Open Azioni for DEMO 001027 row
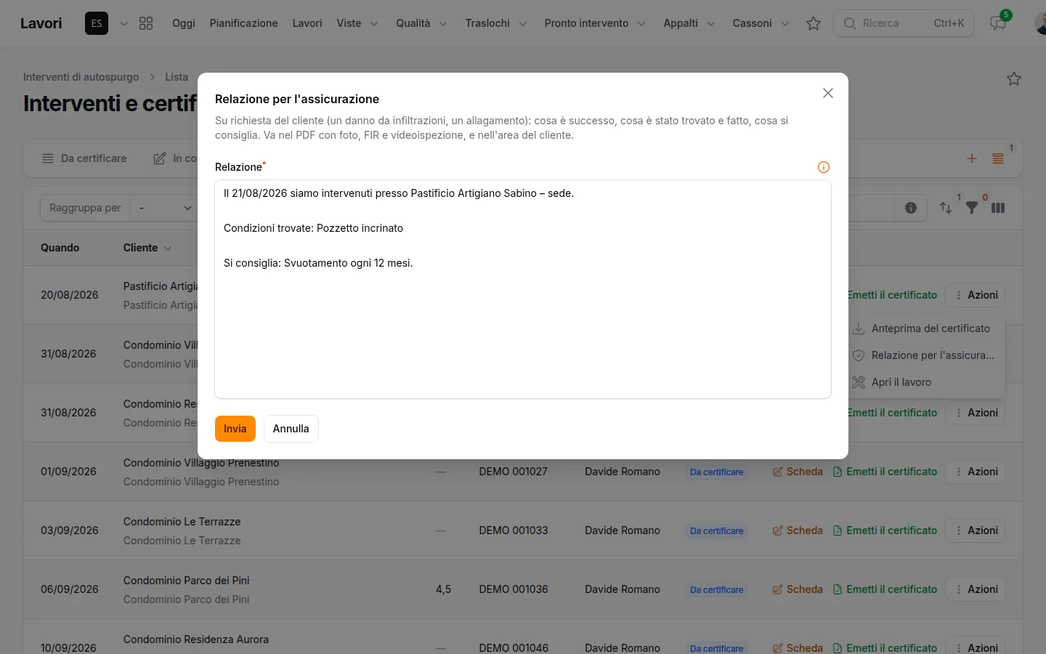Viewport: 1046px width, 654px height. [976, 472]
